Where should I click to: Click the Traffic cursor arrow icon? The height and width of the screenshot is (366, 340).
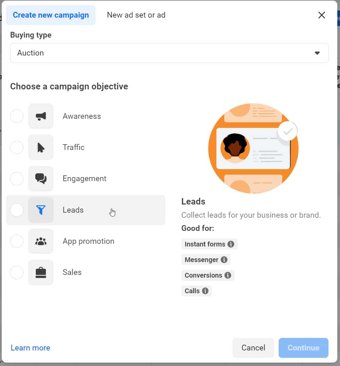(41, 147)
